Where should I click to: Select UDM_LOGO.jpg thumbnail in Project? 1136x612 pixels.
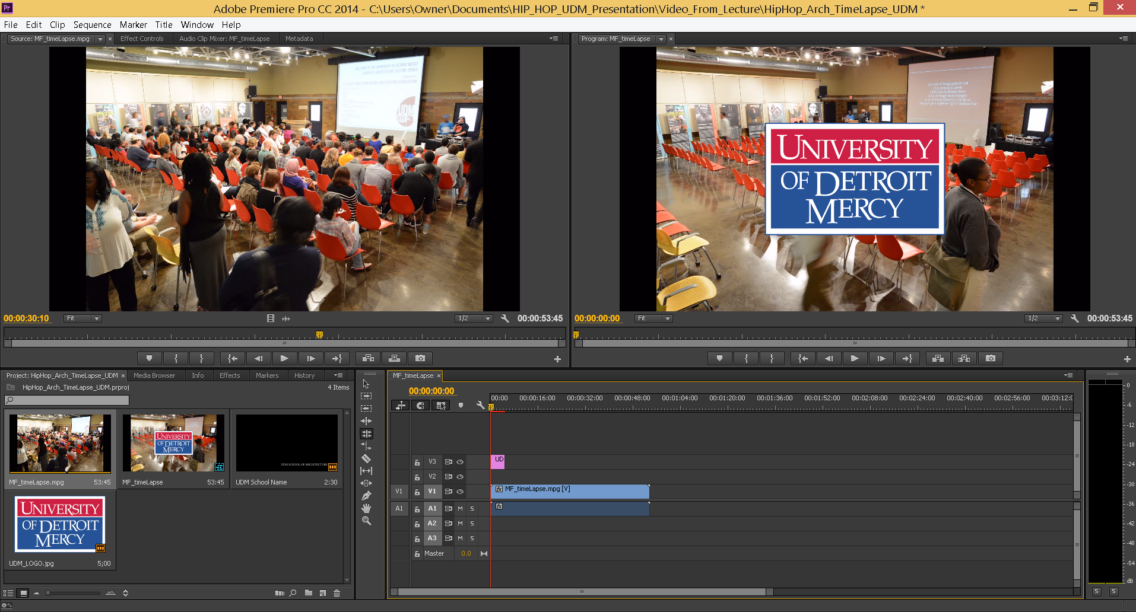(x=60, y=524)
